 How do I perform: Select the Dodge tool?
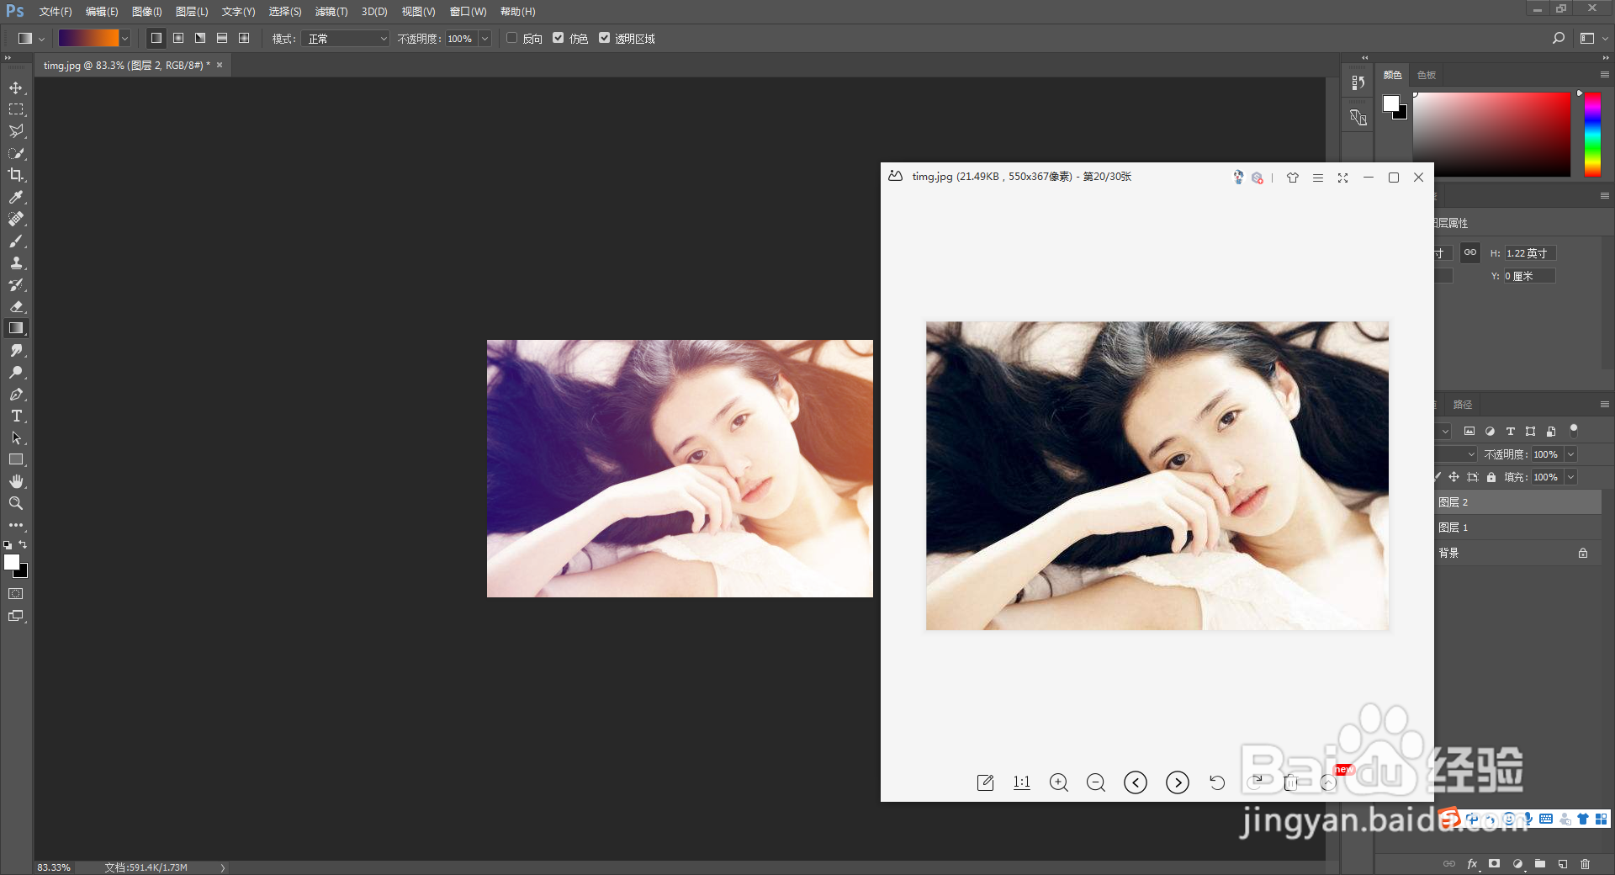coord(16,372)
